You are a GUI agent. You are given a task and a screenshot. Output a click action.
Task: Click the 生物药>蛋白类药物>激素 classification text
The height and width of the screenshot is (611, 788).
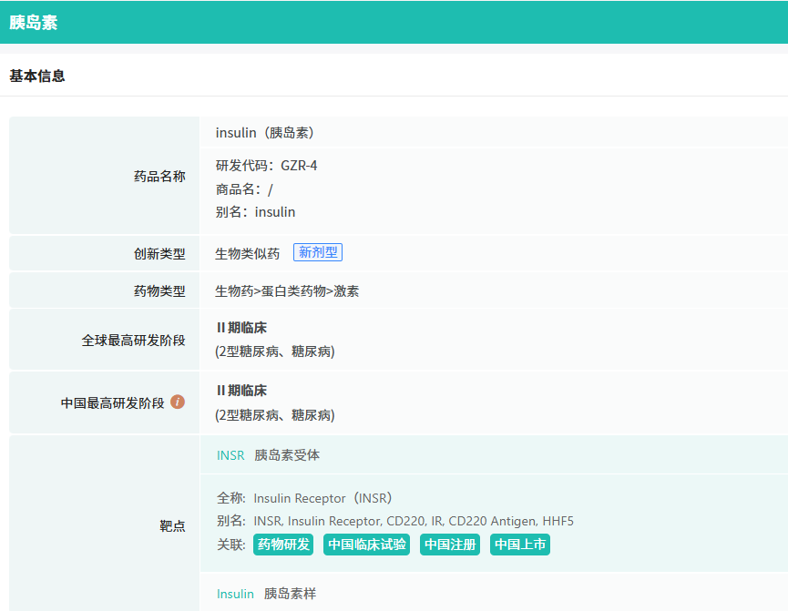pyautogui.click(x=287, y=291)
